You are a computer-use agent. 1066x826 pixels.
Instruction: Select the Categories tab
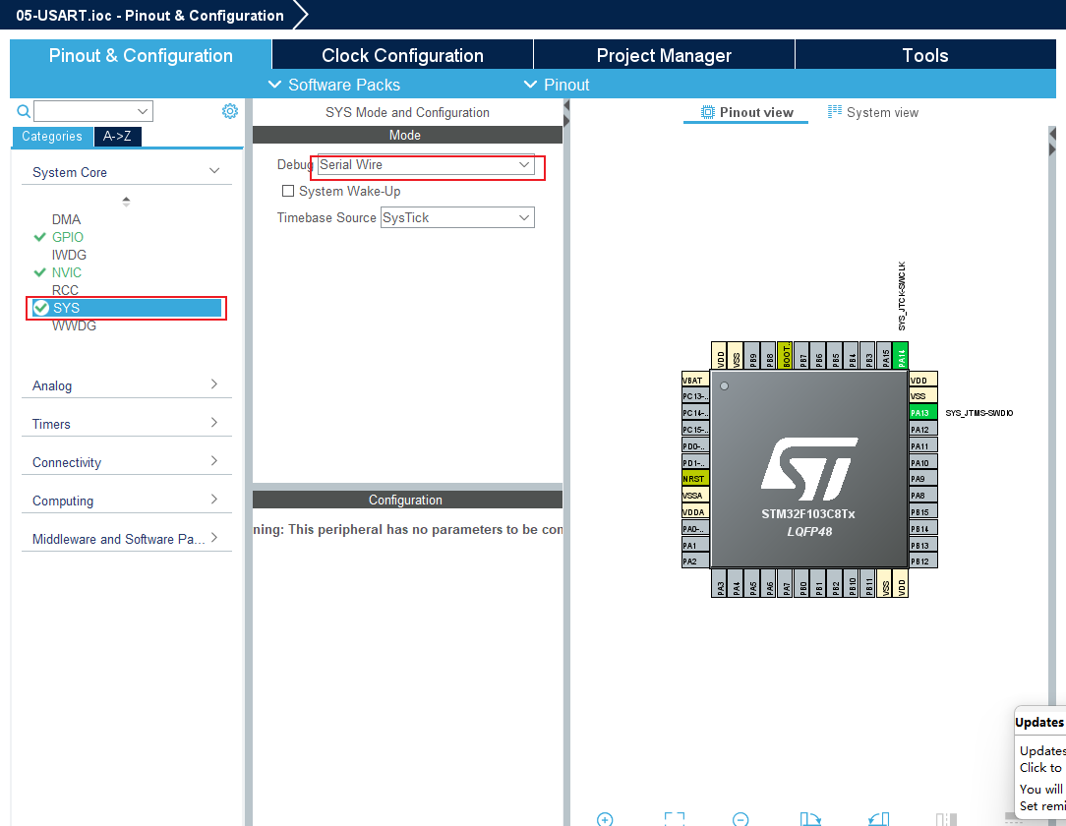pos(52,136)
